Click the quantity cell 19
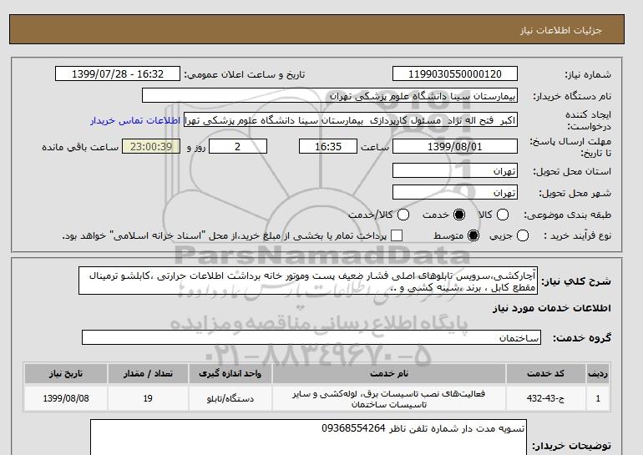 148,398
